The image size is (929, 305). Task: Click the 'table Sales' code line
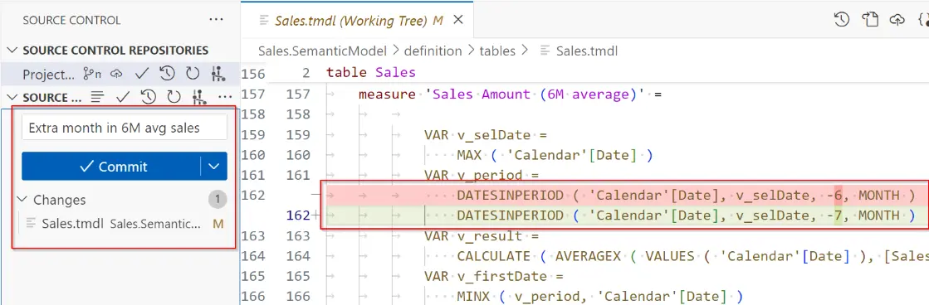pyautogui.click(x=371, y=73)
